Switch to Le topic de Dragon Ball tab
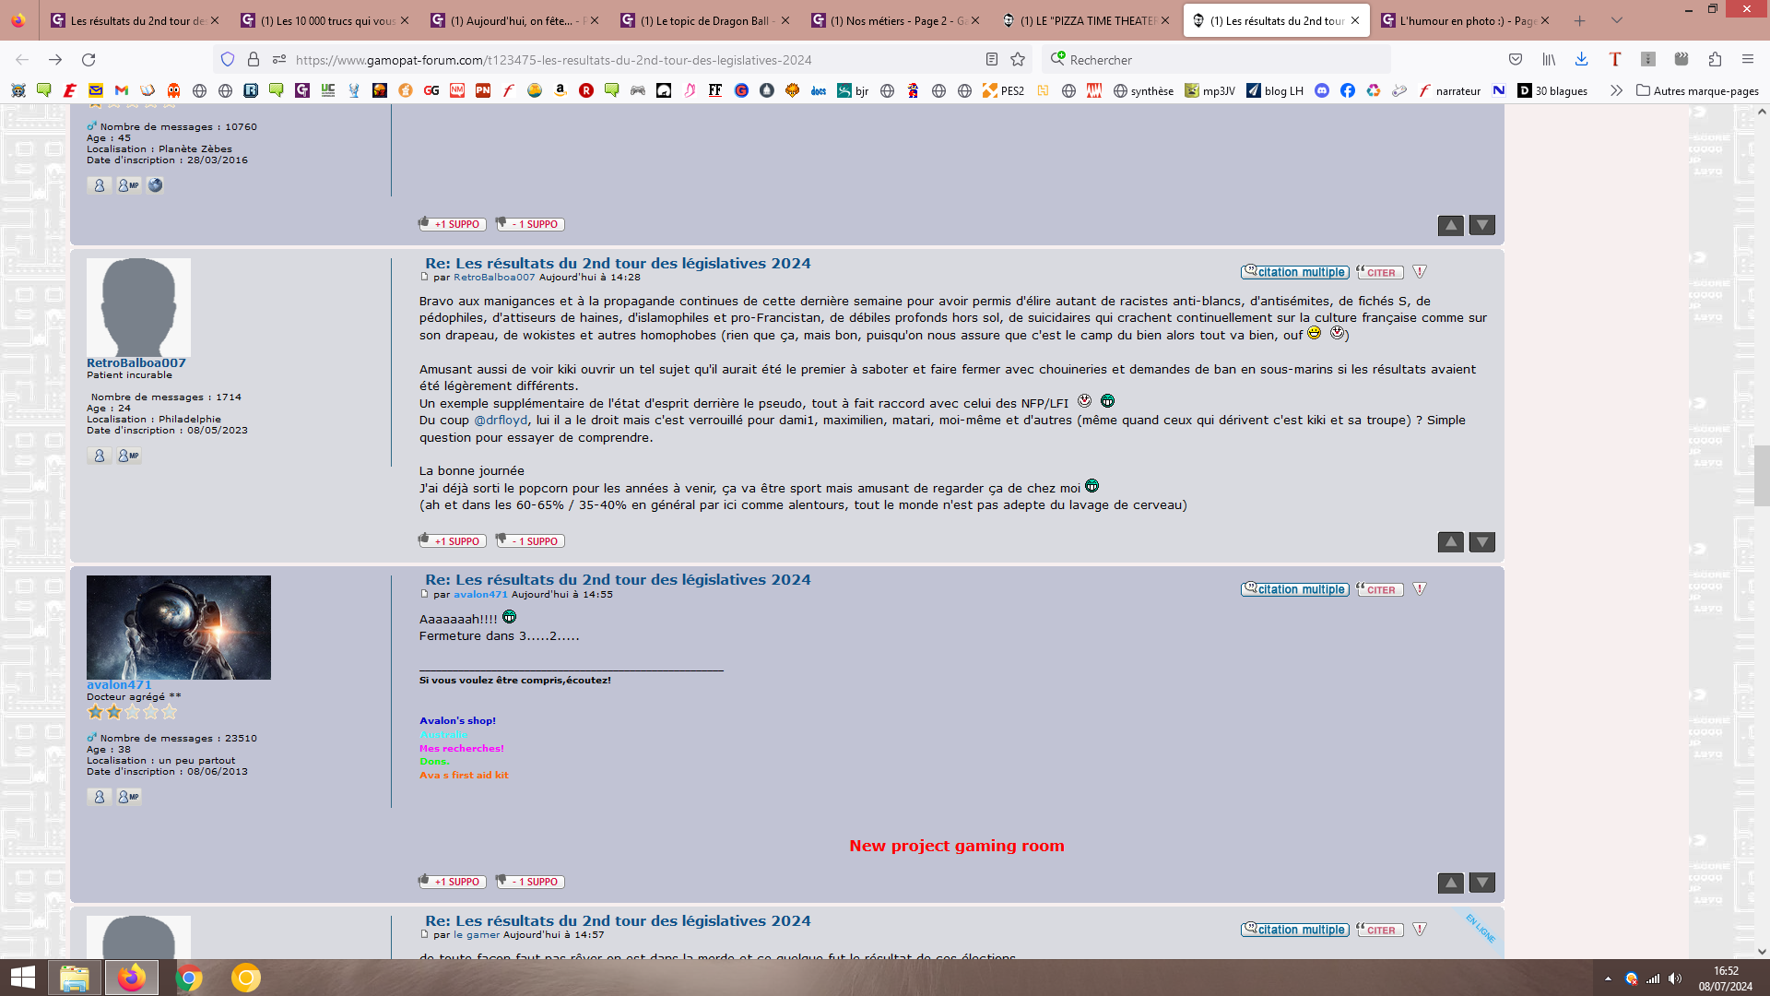Screen dimensions: 1770x996 704,20
